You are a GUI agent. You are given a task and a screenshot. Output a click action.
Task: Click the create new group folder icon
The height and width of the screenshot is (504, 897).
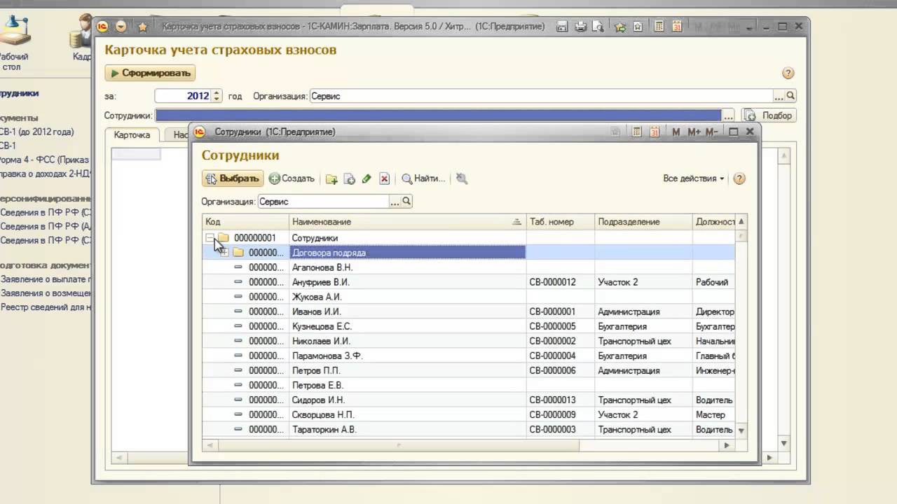332,179
